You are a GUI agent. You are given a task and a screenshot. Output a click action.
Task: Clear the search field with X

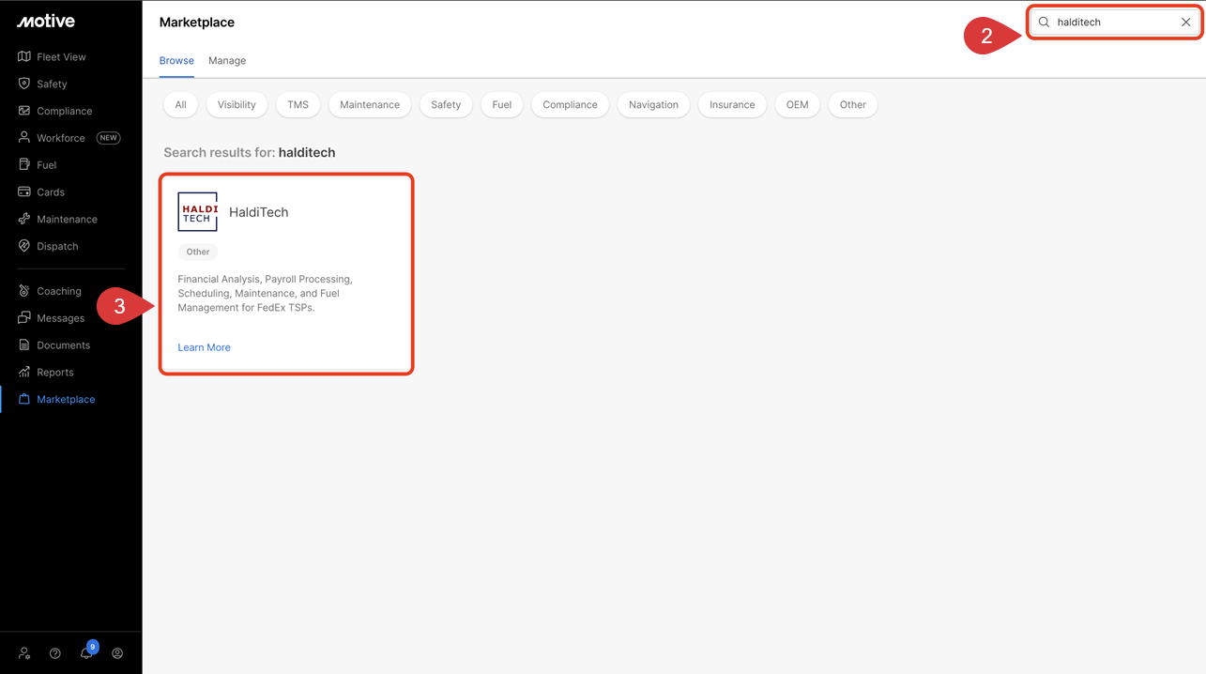point(1185,23)
